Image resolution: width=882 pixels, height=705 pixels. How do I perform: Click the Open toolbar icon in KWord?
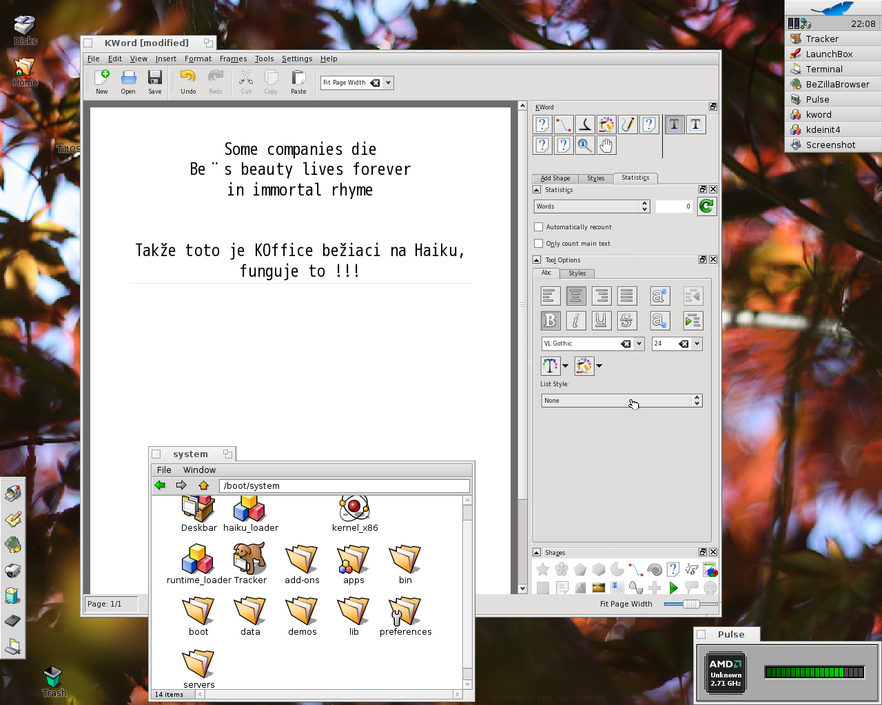[x=128, y=82]
